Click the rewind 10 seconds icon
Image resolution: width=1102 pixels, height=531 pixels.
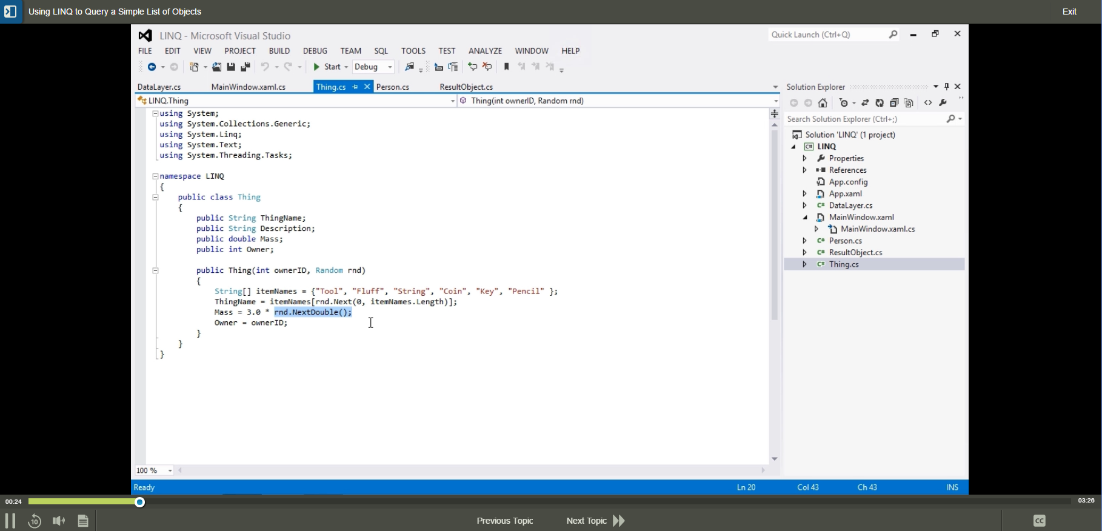[x=34, y=521]
